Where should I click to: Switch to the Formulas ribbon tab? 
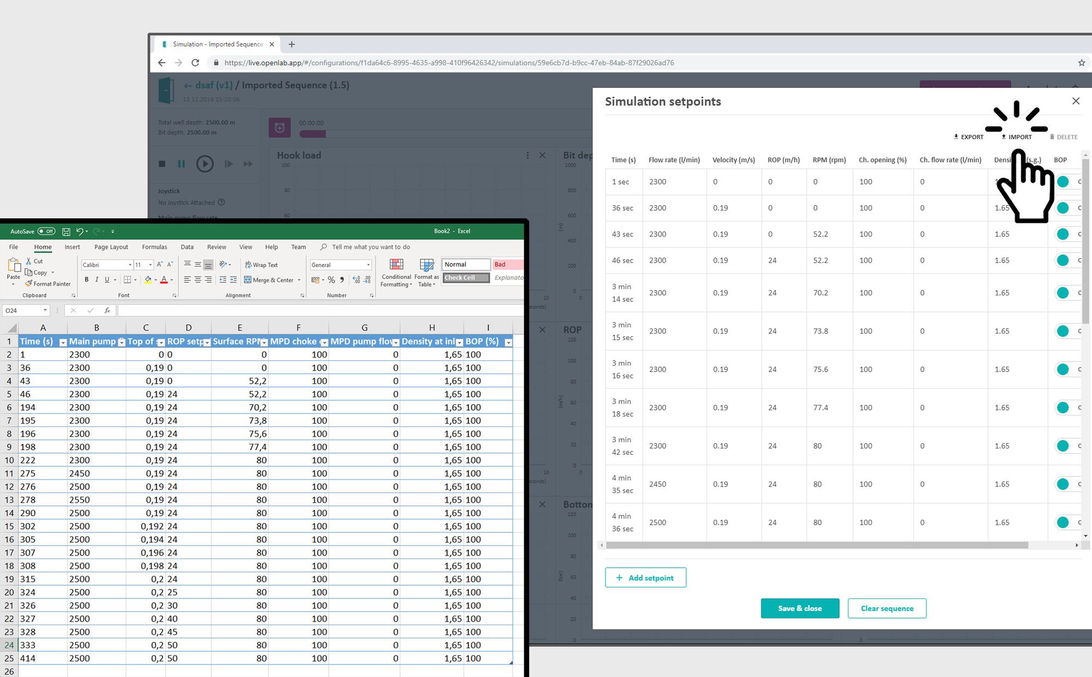click(155, 247)
